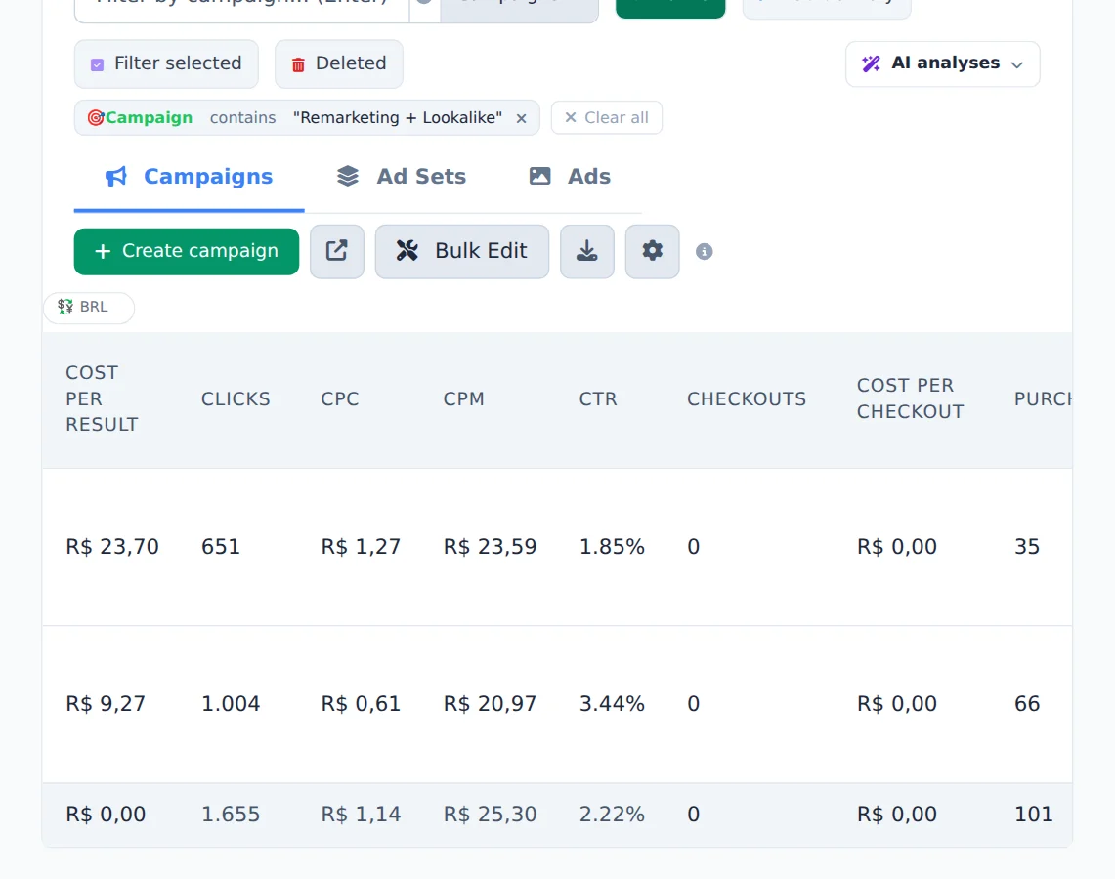Select the 1.004 clicks cell
The height and width of the screenshot is (879, 1115).
point(231,703)
